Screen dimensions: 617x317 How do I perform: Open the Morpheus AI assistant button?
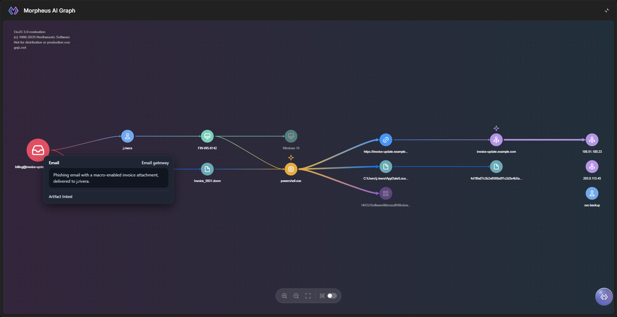click(604, 297)
